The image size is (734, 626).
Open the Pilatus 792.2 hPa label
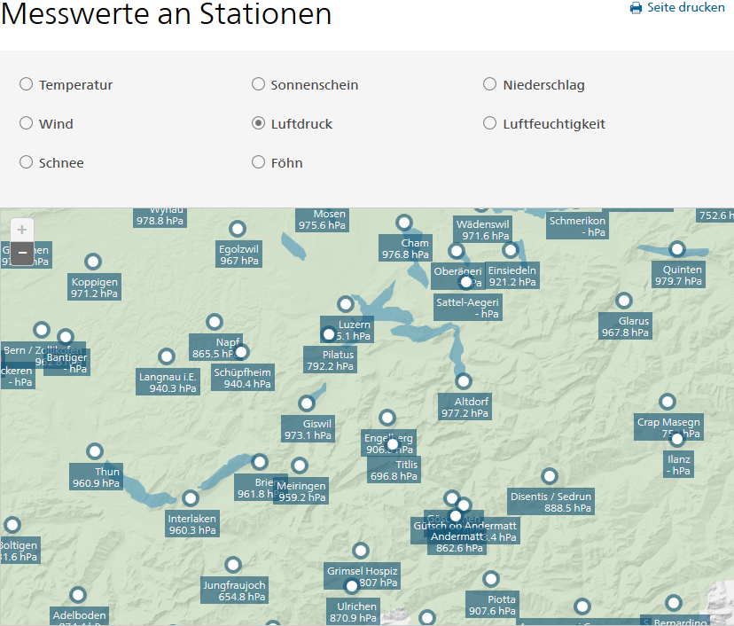click(x=330, y=360)
